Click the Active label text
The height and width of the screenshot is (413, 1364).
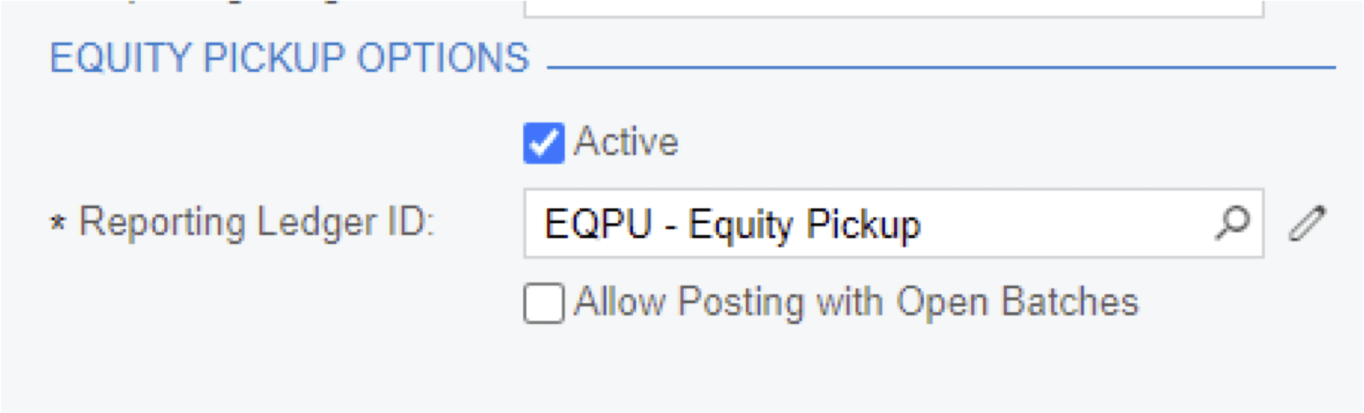point(623,143)
